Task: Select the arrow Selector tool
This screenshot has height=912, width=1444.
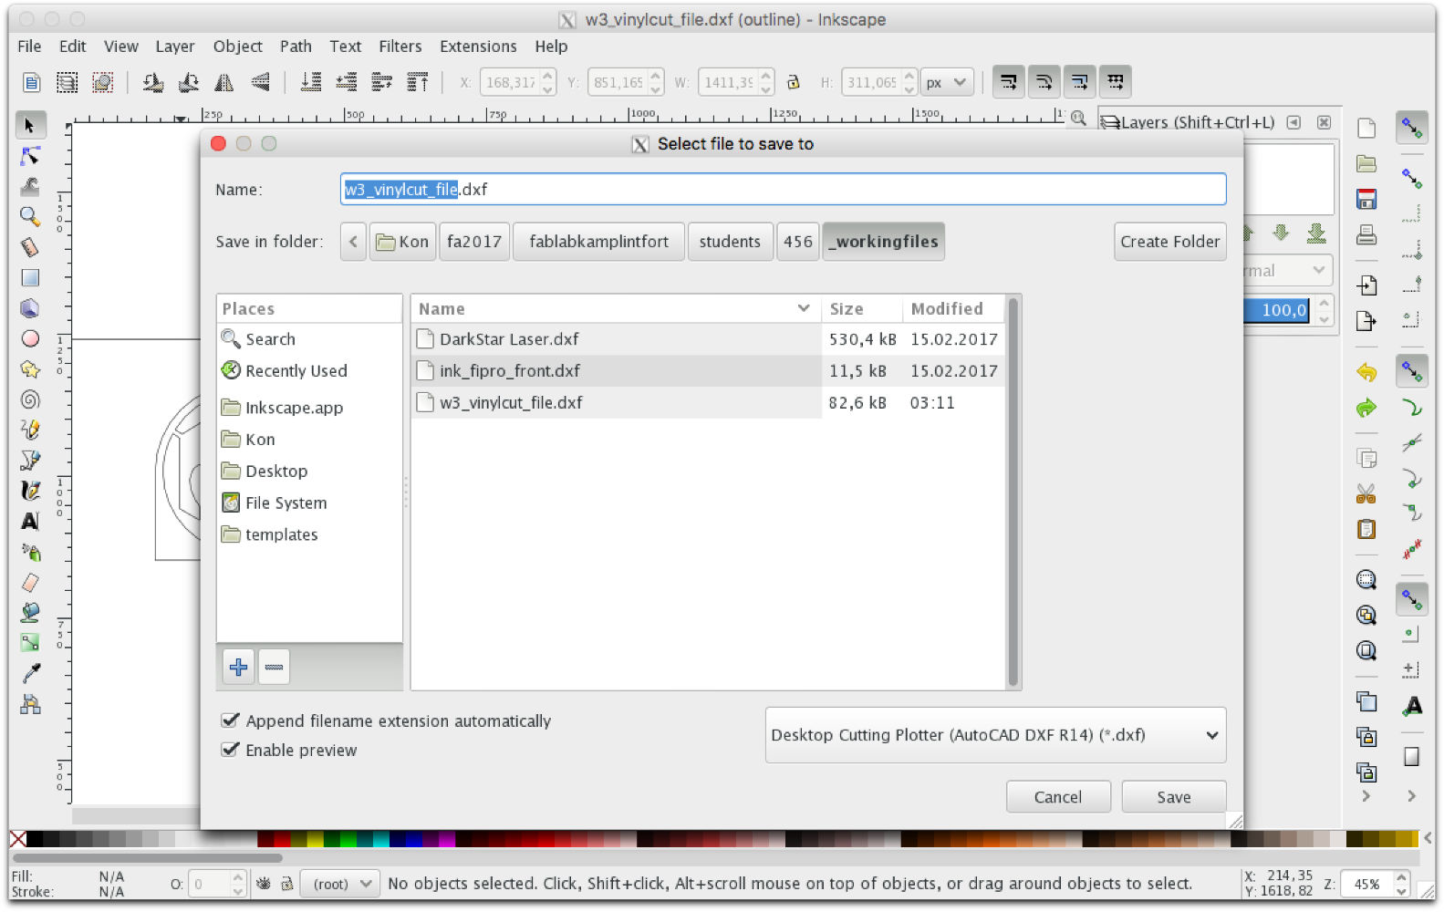Action: [x=30, y=125]
